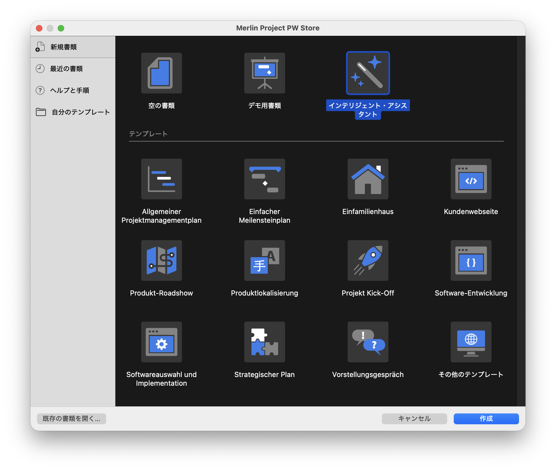Click the 既存の書類を開く… button
556x471 pixels.
(72, 419)
